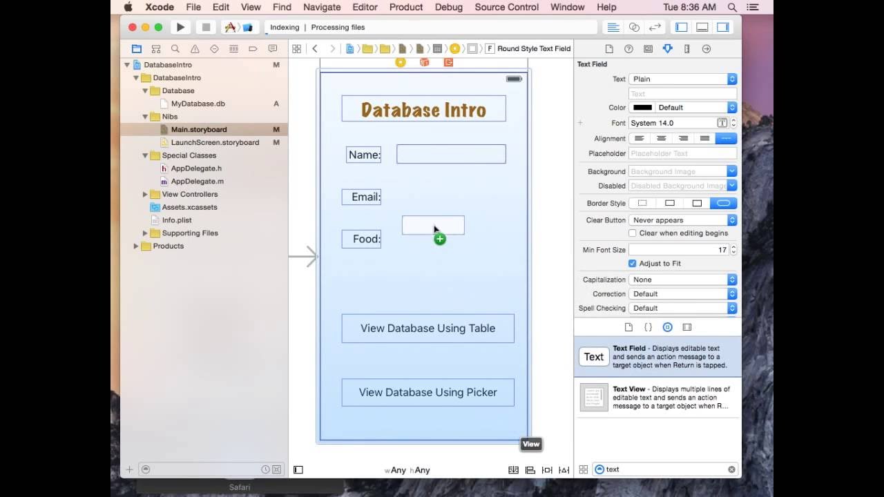This screenshot has height=497, width=884.
Task: Select AppDelegate.m in the navigator
Action: (x=197, y=182)
